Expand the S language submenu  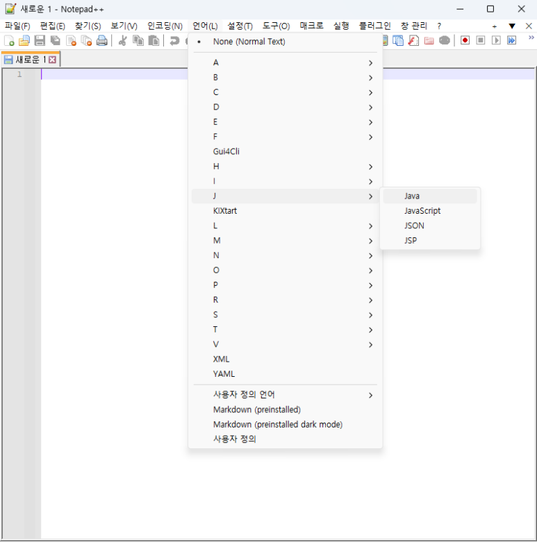coord(286,315)
